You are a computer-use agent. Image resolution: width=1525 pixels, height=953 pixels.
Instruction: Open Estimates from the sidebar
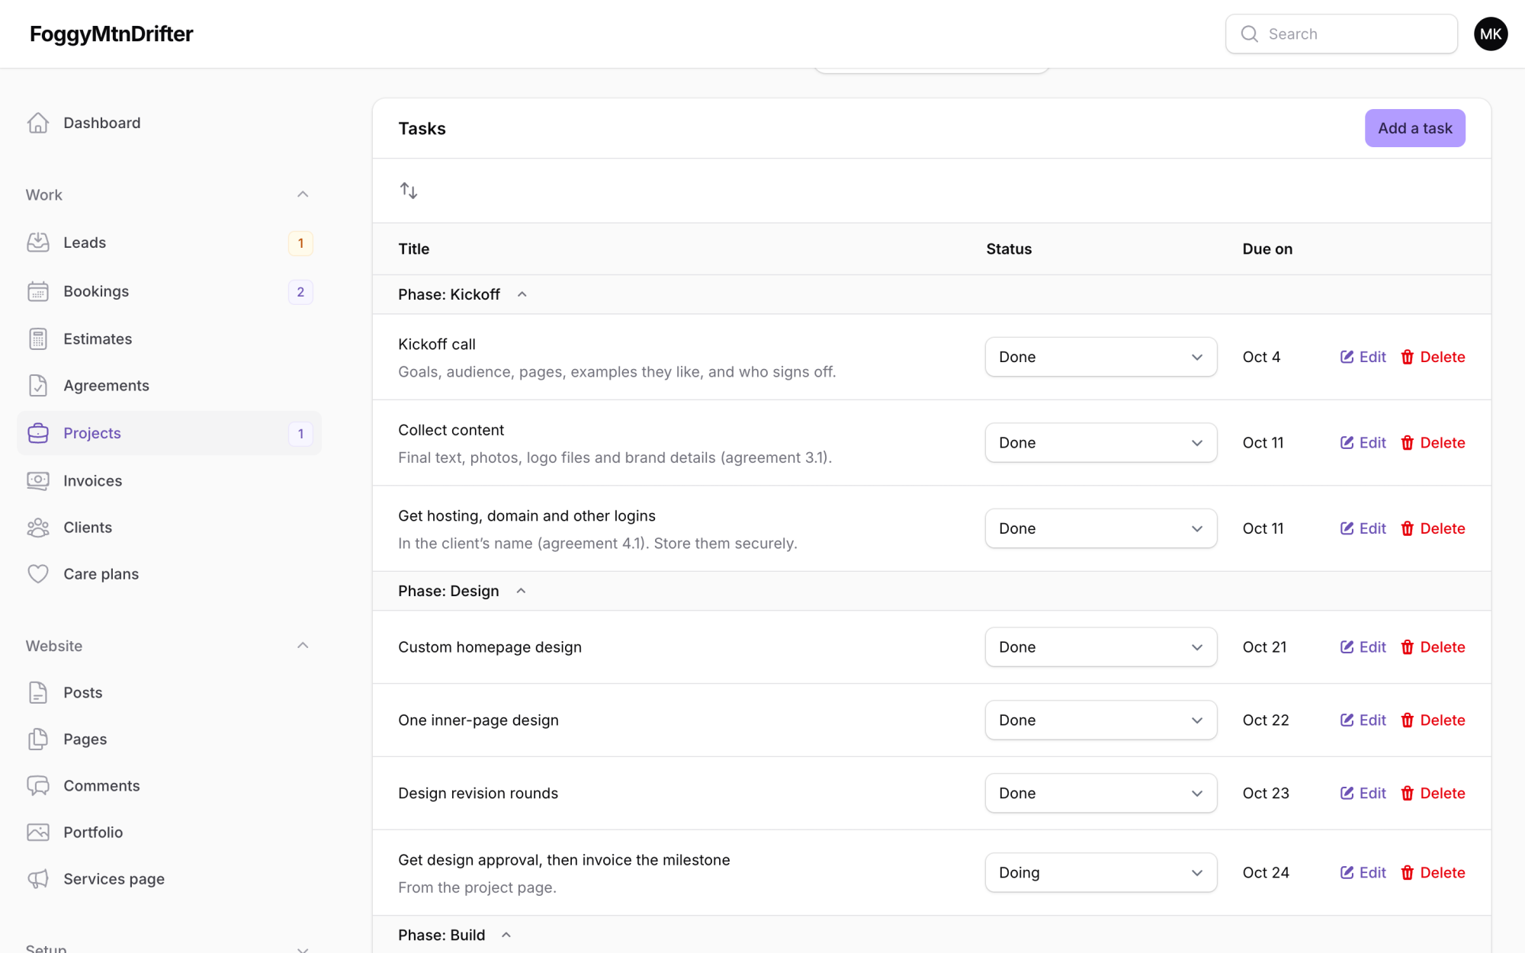169,339
